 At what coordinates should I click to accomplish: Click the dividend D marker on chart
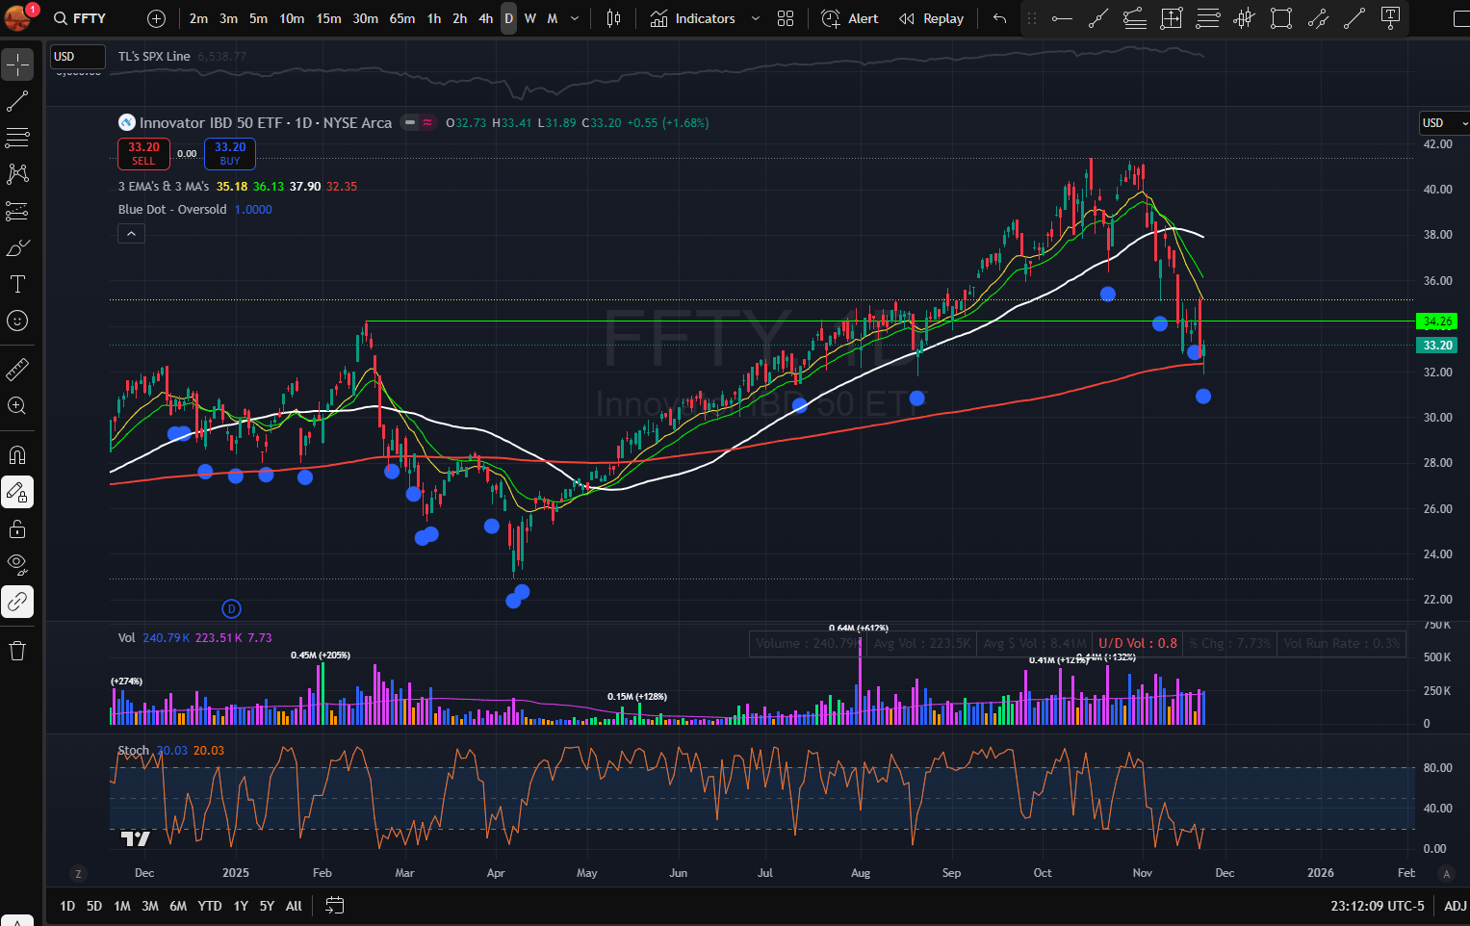pos(231,608)
